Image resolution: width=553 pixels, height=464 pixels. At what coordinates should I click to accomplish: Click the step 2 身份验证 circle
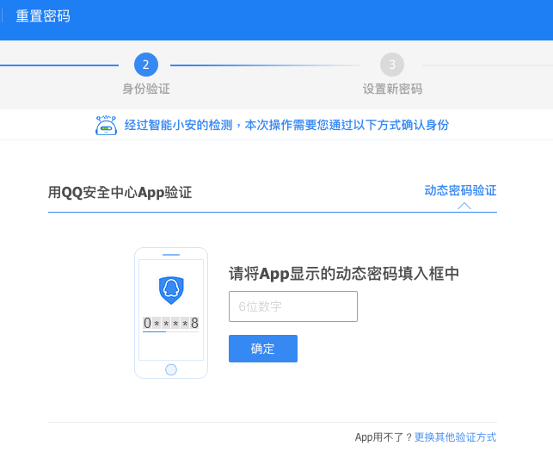[146, 65]
